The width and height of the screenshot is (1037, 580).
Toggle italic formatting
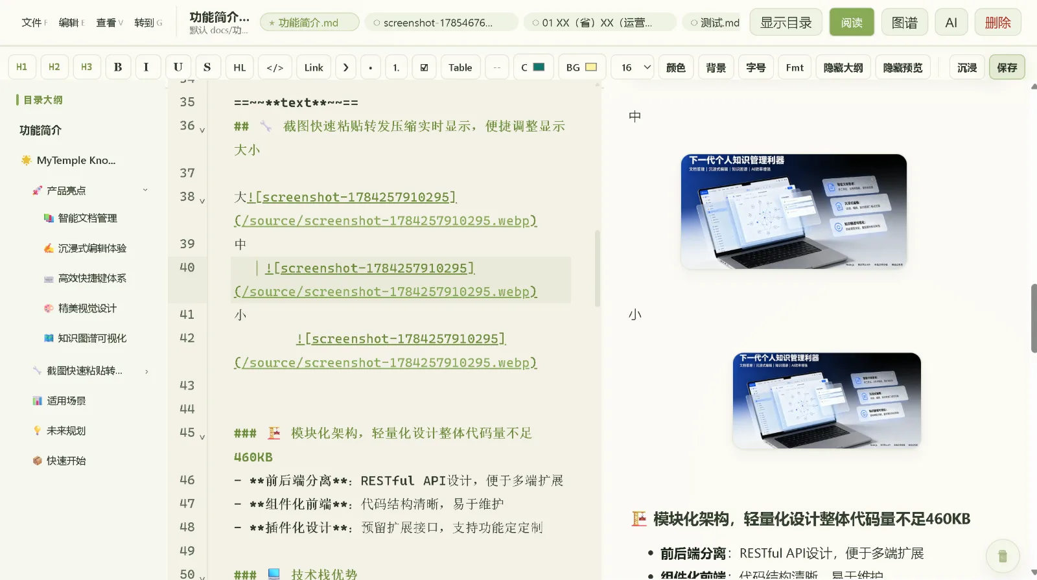point(146,67)
